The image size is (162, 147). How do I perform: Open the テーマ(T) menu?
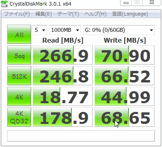(x=68, y=14)
